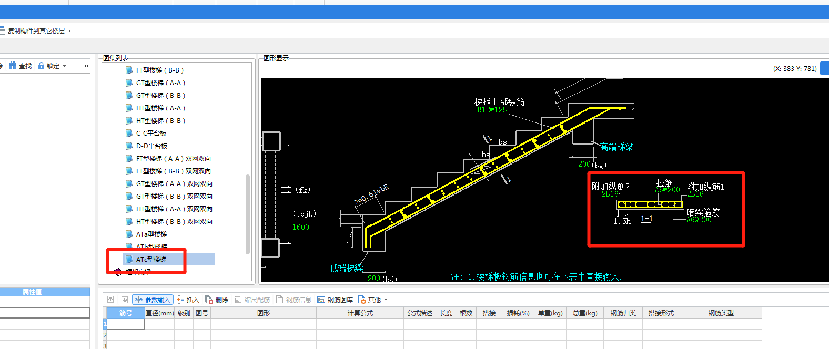Select ATa型楼梯 item
829x349 pixels.
point(151,234)
